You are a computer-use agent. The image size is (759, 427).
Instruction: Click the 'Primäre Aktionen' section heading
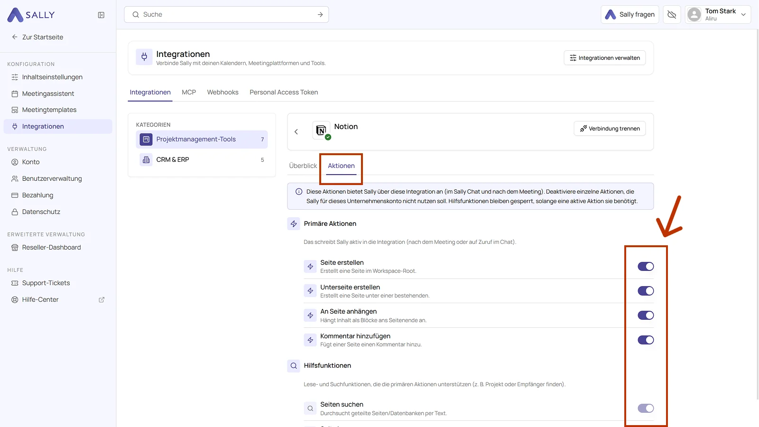[330, 224]
